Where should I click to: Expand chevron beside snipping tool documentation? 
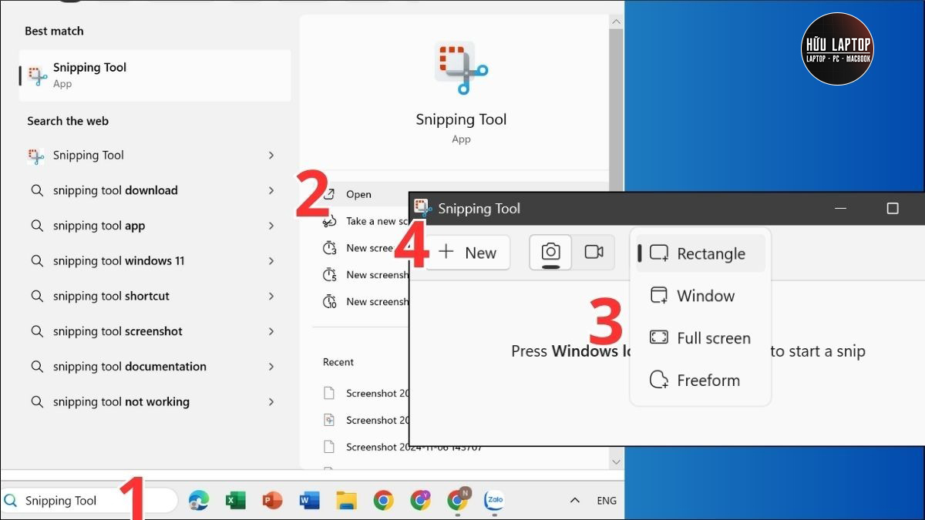coord(271,367)
